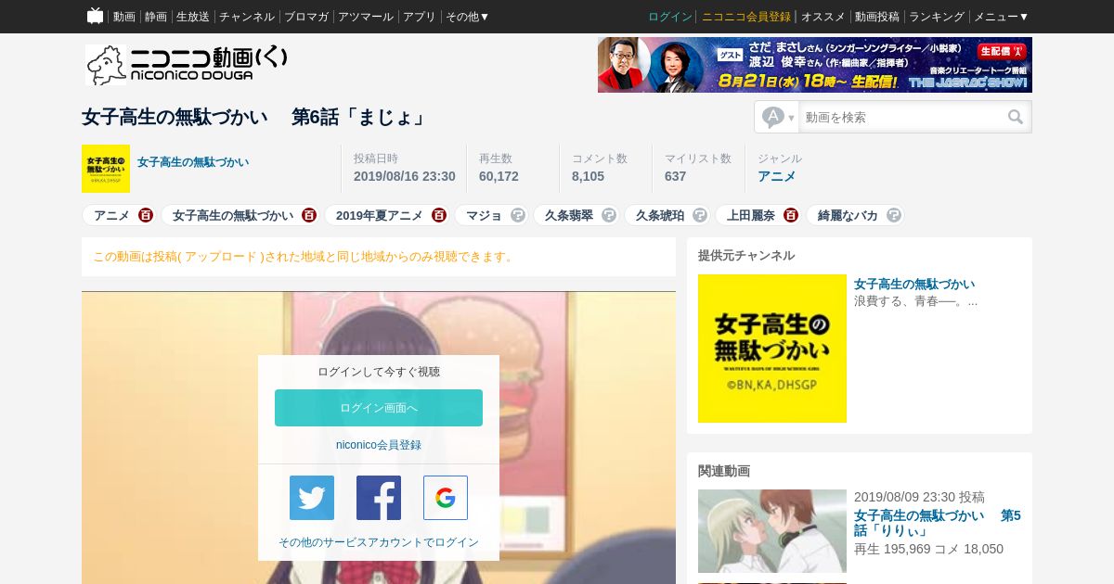Open the large yellow channel thumbnail
The height and width of the screenshot is (584, 1114).
click(772, 349)
